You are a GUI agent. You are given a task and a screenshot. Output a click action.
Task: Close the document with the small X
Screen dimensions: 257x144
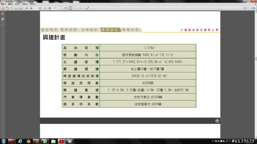coord(255,4)
